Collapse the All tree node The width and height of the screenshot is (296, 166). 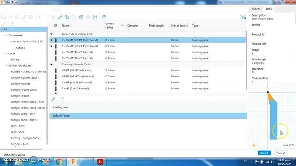(x=2, y=30)
